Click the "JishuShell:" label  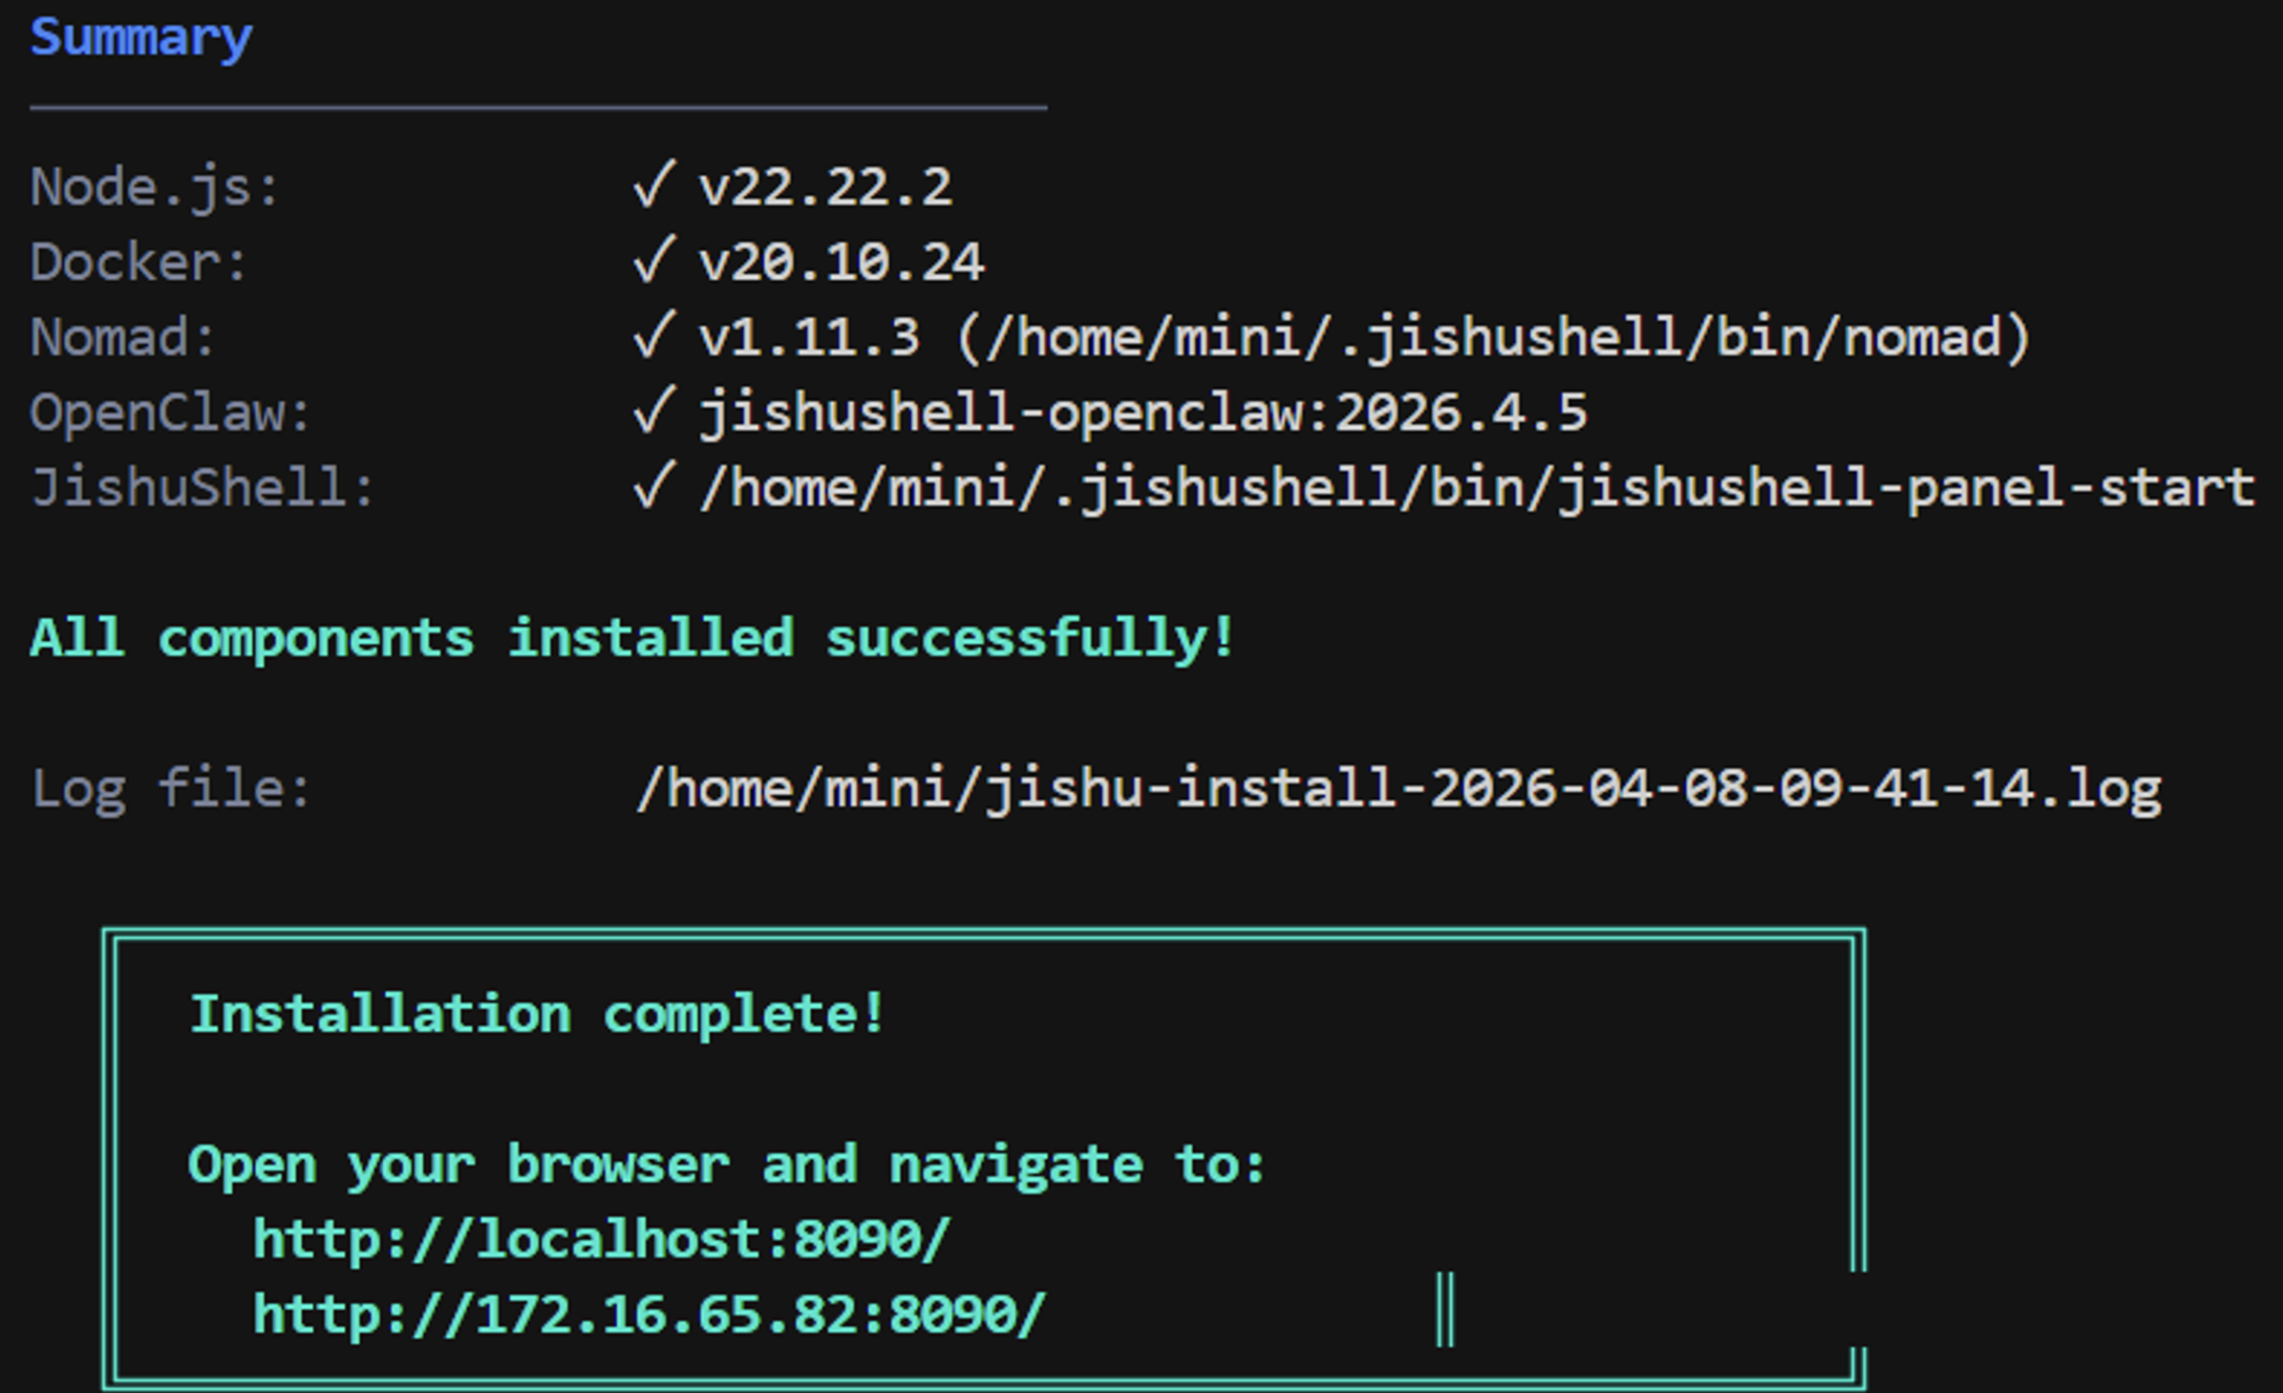coord(203,488)
